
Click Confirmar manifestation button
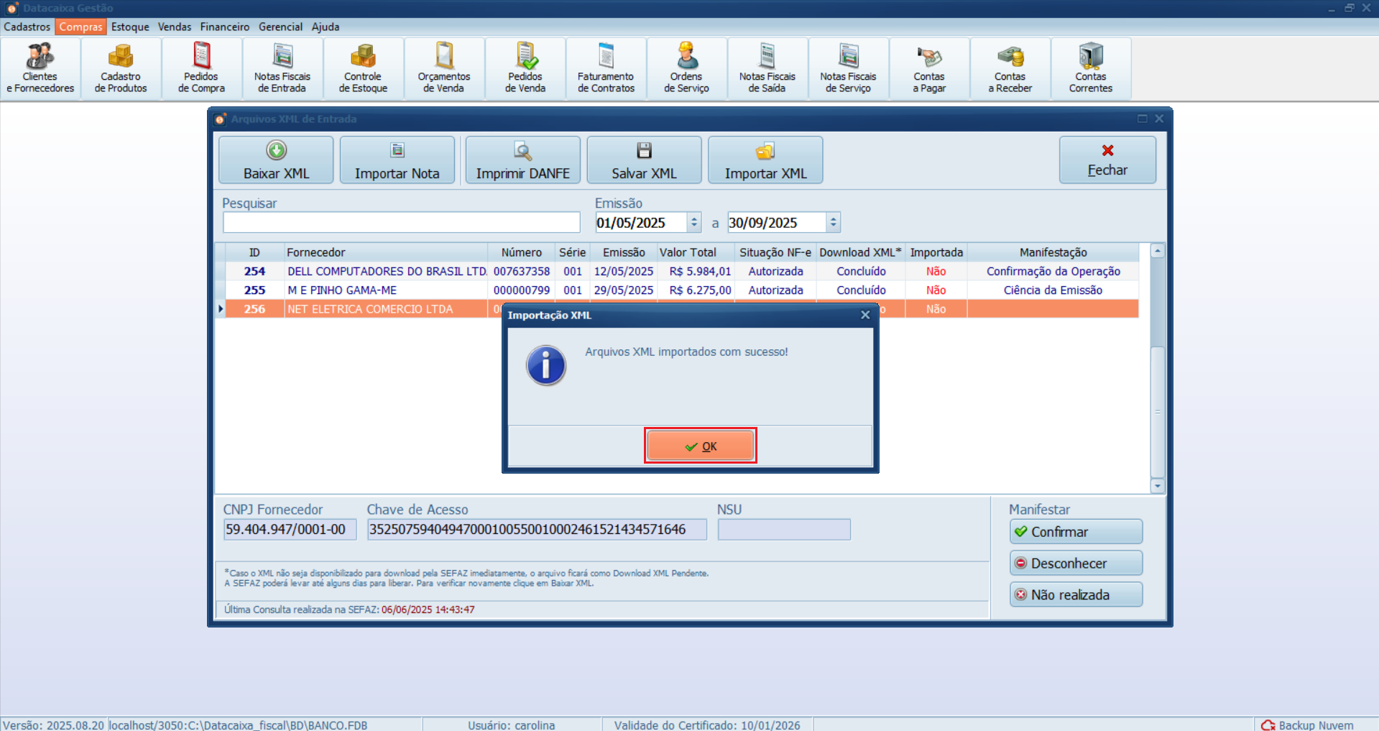coord(1076,532)
